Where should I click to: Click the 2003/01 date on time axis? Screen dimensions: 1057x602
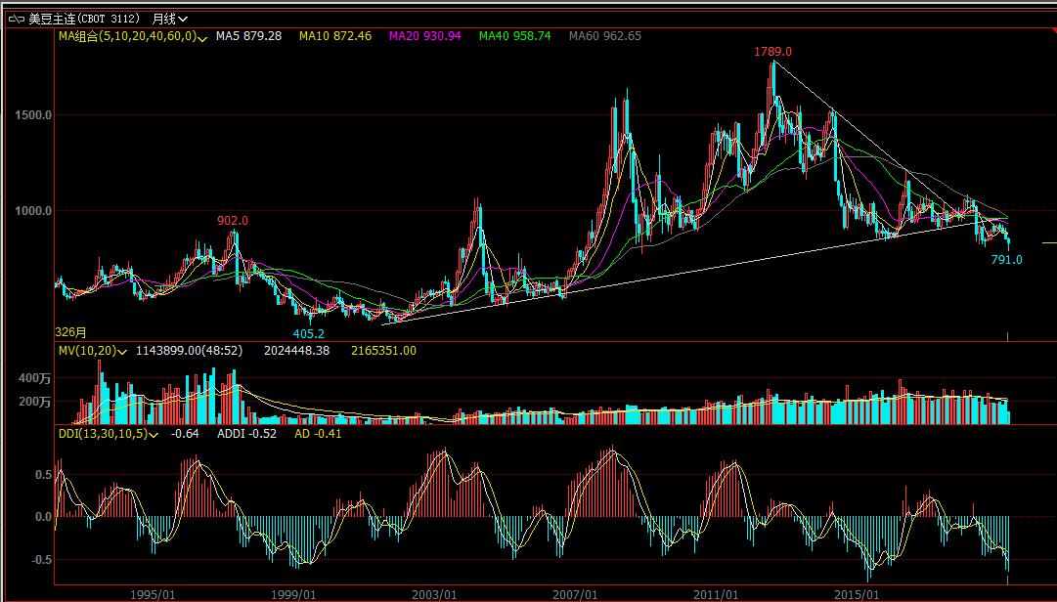tap(434, 593)
